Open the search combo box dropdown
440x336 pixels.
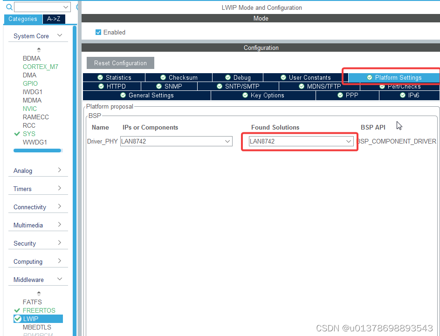click(x=66, y=7)
